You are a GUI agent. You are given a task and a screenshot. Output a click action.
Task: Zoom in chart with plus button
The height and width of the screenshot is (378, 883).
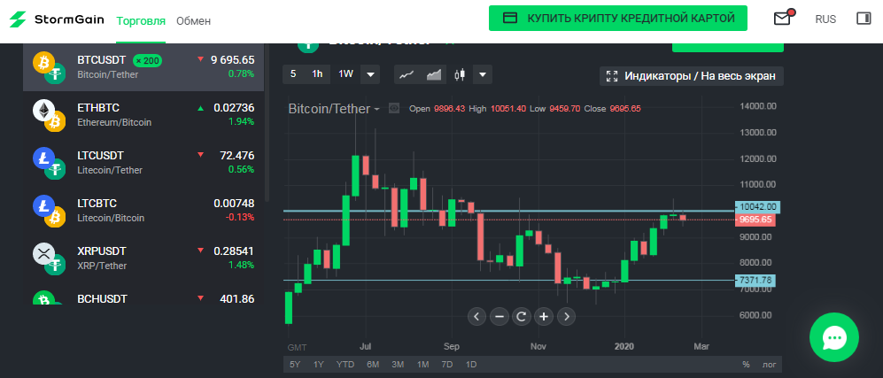[x=544, y=317]
